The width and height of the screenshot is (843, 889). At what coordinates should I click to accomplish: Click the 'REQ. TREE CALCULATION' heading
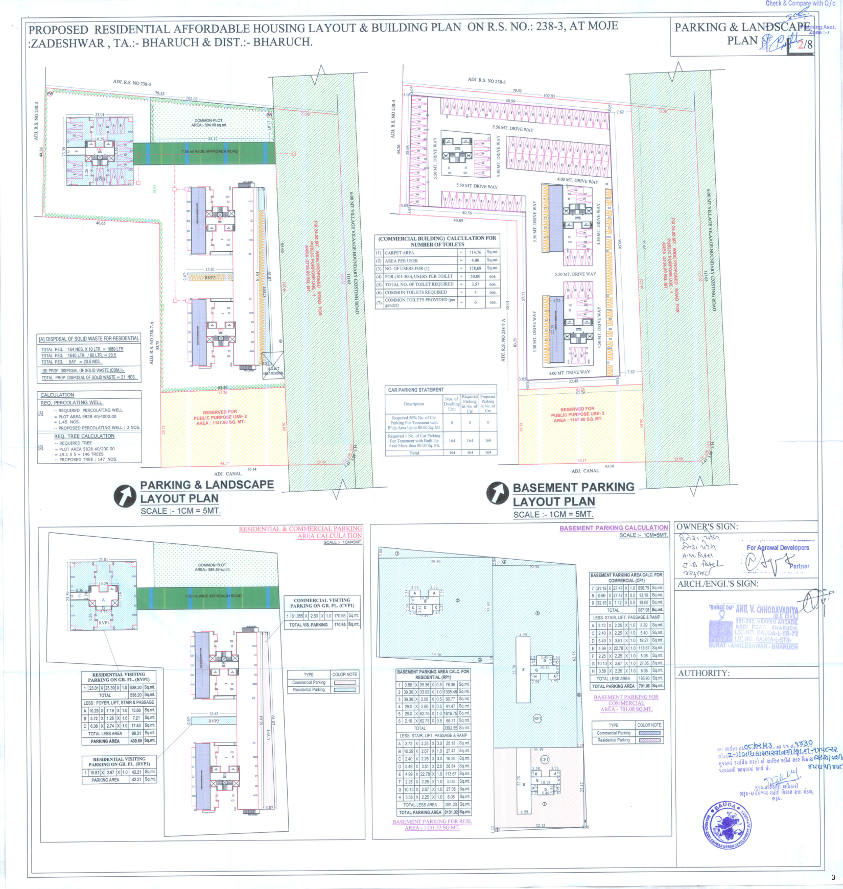(x=84, y=436)
